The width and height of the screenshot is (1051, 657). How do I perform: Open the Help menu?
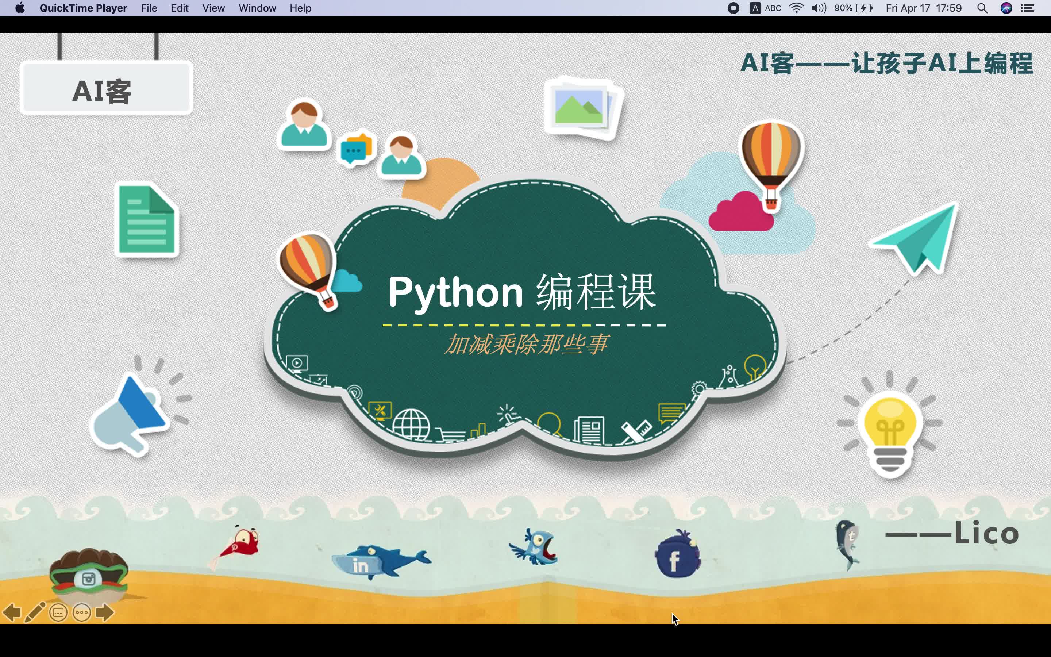coord(300,8)
